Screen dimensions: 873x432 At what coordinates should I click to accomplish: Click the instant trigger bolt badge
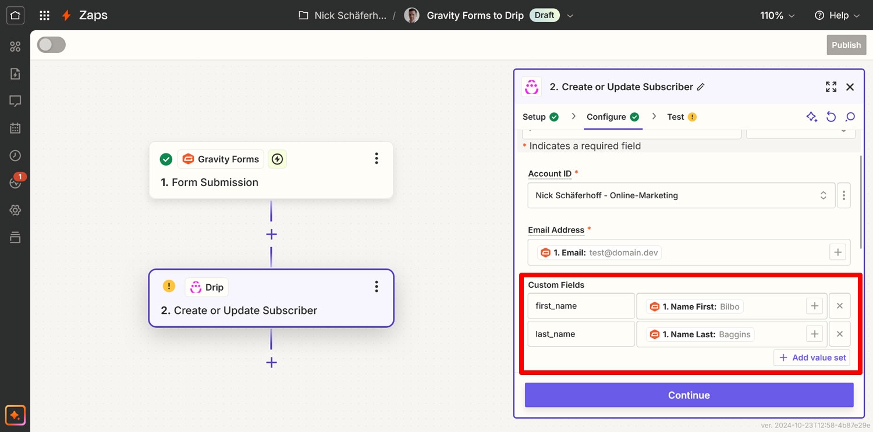(277, 159)
